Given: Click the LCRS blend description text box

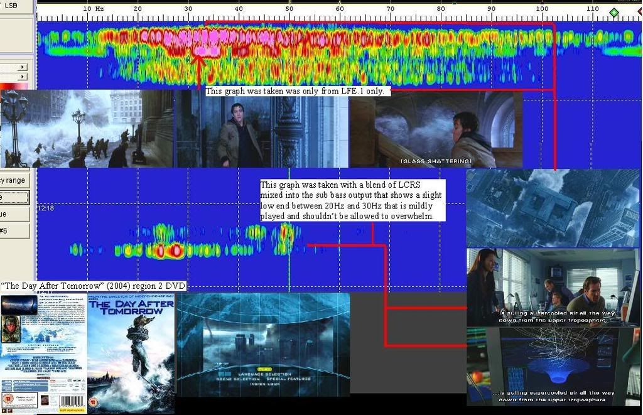Looking at the screenshot, I should pyautogui.click(x=353, y=200).
